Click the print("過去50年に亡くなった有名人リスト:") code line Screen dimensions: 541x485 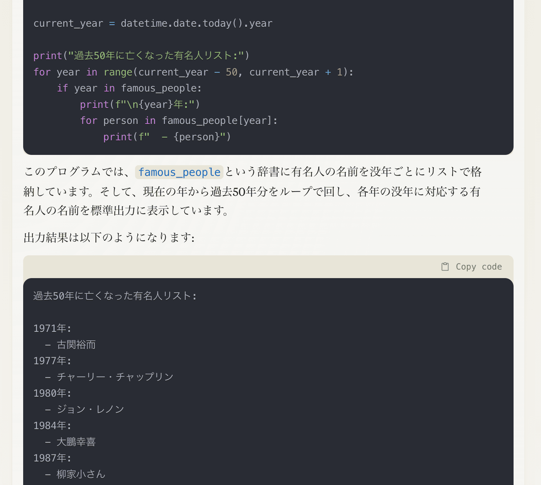click(x=141, y=56)
